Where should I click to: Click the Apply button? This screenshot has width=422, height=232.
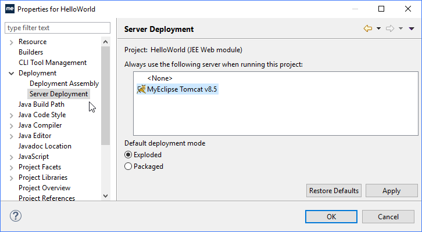[x=392, y=191]
